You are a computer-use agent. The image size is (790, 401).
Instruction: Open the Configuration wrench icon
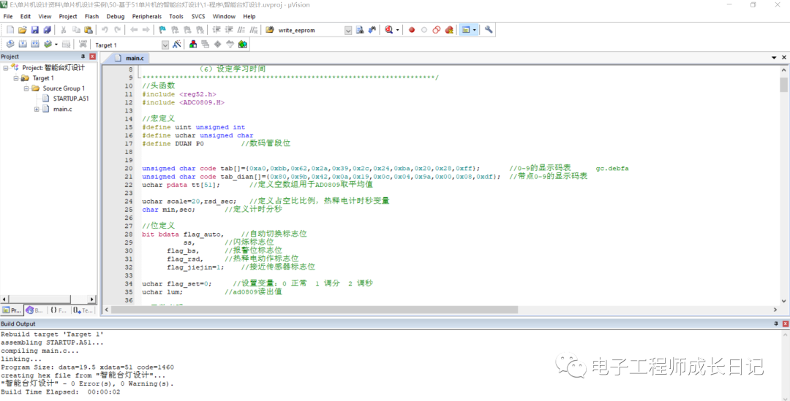pos(489,30)
